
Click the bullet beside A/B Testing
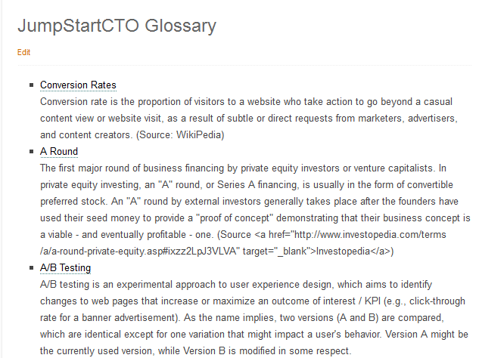click(x=31, y=267)
